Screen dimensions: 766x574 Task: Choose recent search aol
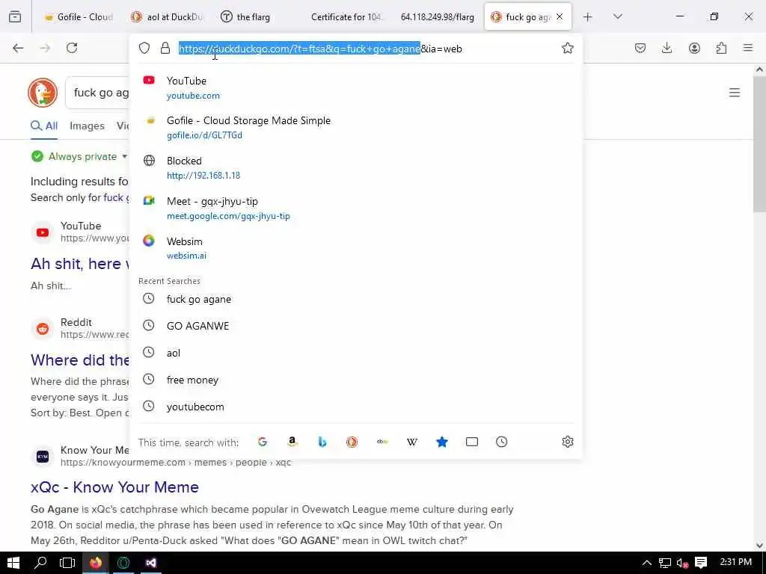coord(357,353)
